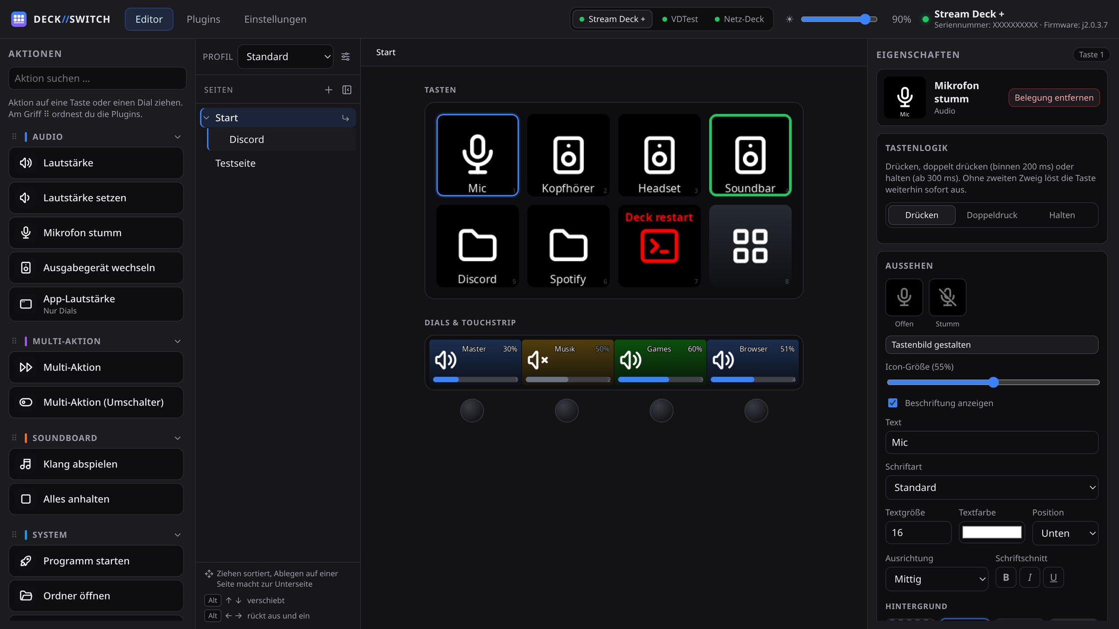Click the brightness sun icon

[789, 19]
